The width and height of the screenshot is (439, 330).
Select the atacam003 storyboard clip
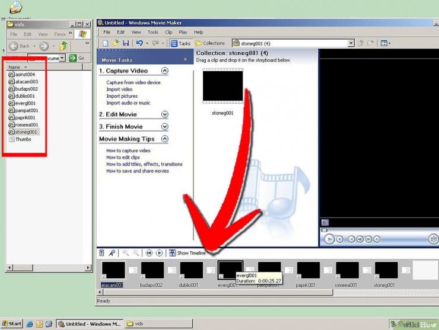pos(113,270)
